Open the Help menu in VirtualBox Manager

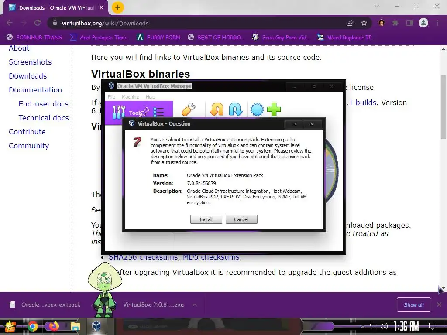(x=150, y=97)
